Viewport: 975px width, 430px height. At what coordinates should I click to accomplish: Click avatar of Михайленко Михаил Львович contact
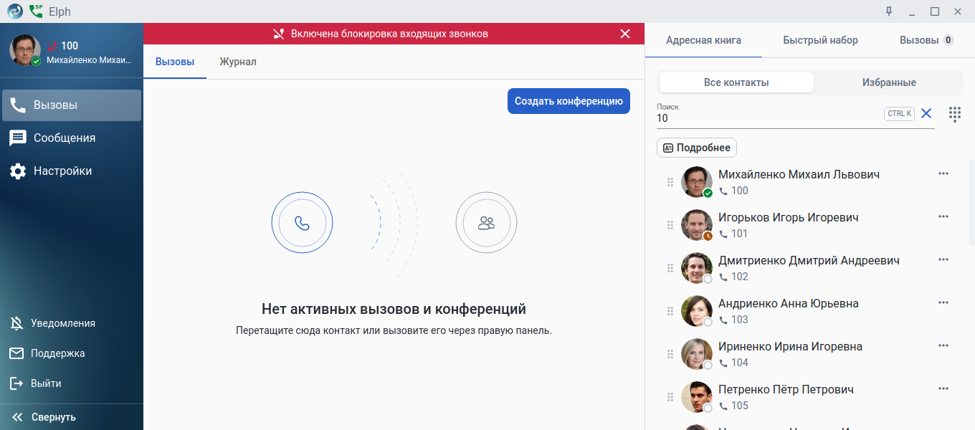[x=696, y=182]
